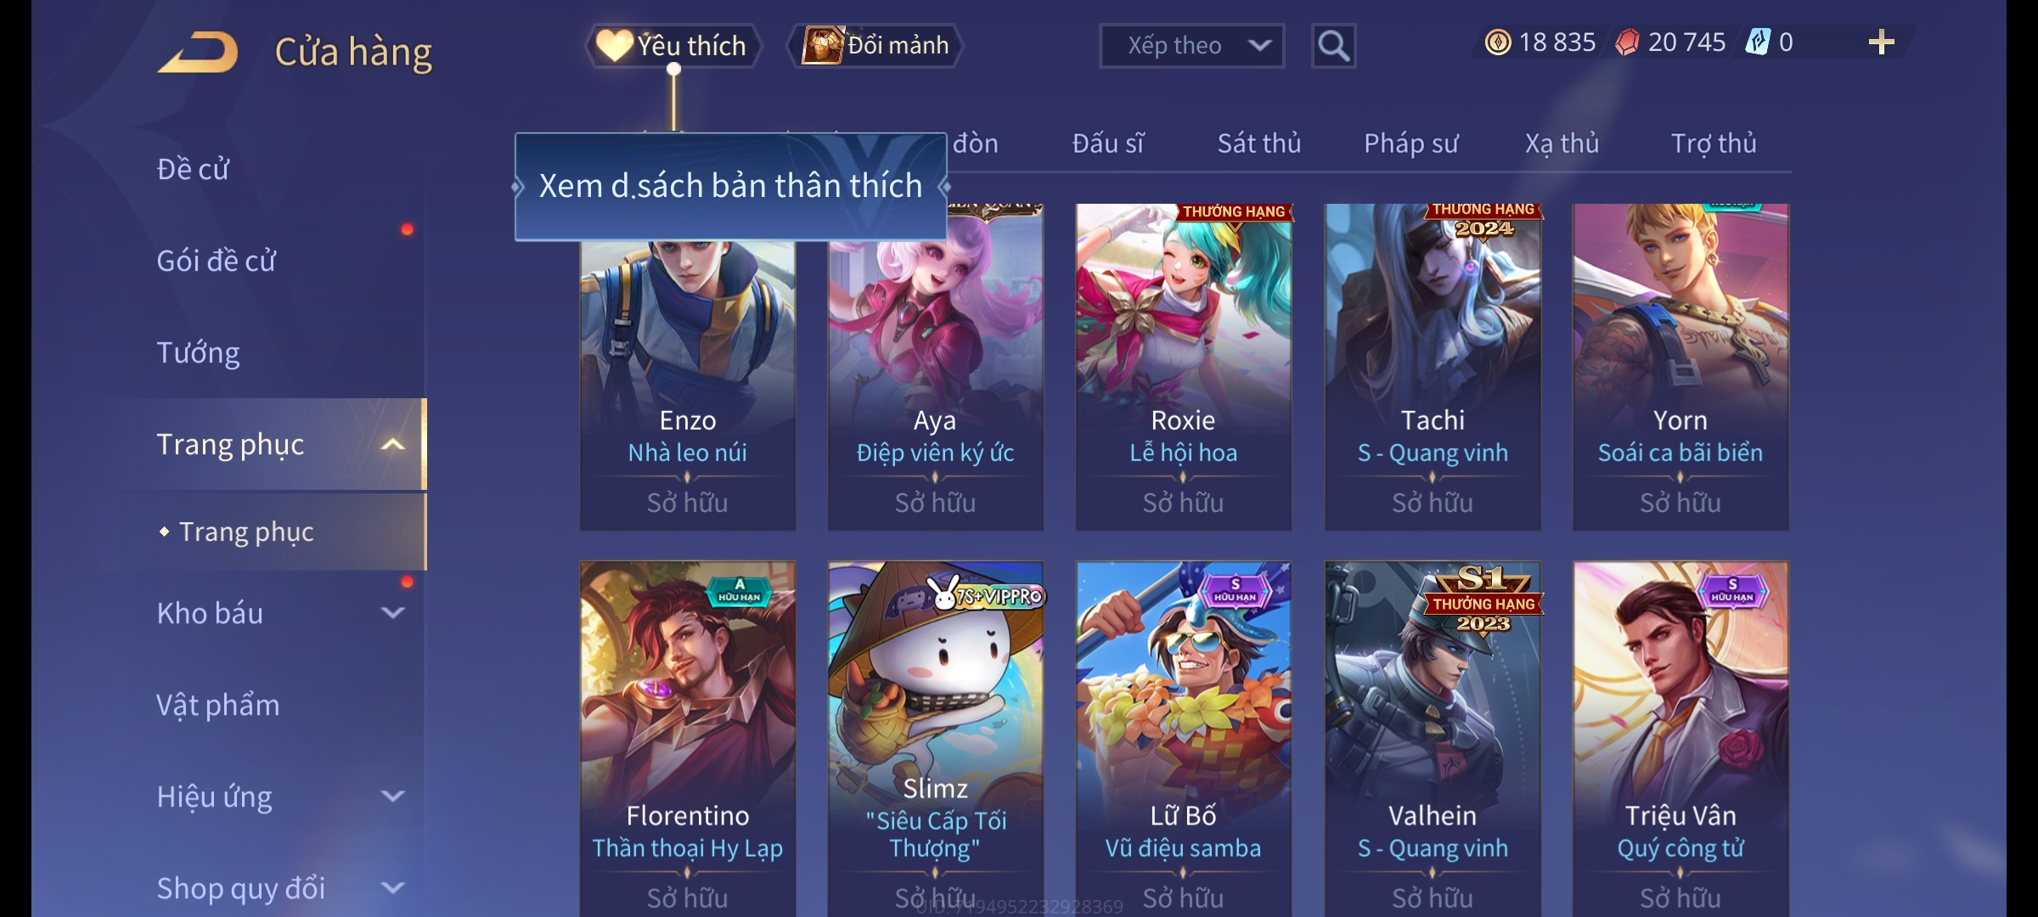
Task: Open the Xếp theo sort dropdown
Action: [1191, 46]
